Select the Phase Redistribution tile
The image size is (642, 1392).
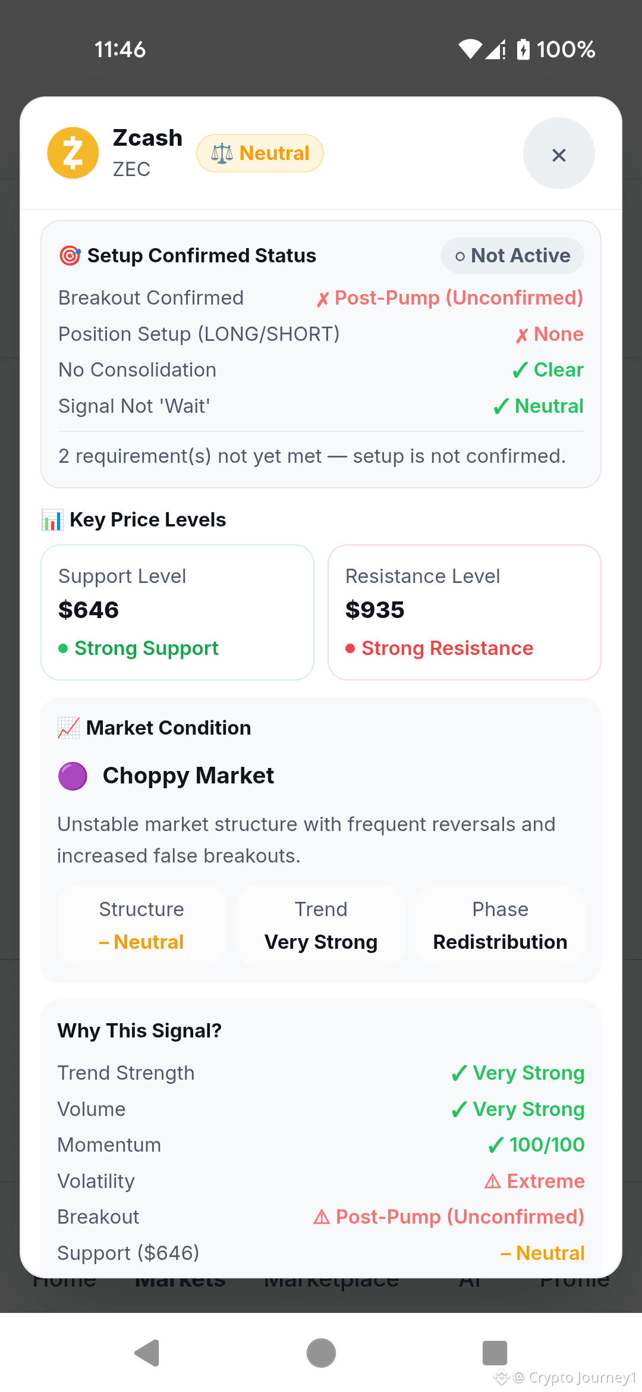(x=501, y=926)
